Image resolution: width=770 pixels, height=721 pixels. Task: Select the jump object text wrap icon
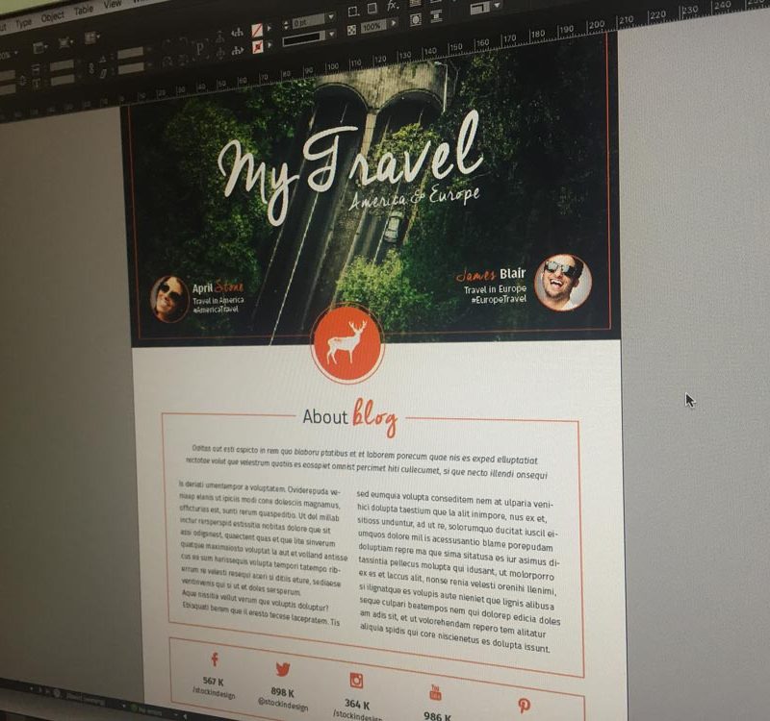click(436, 16)
